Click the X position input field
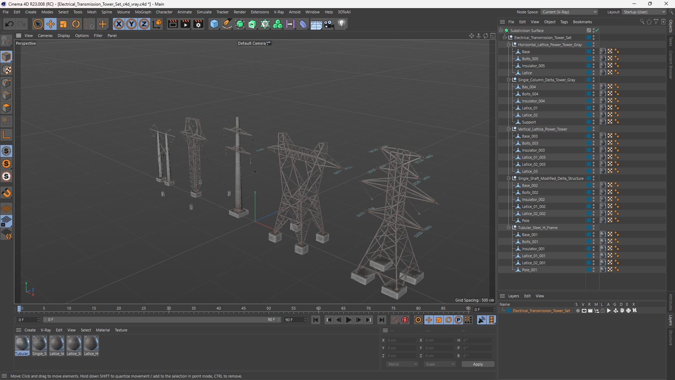The image size is (675, 380). pyautogui.click(x=402, y=340)
